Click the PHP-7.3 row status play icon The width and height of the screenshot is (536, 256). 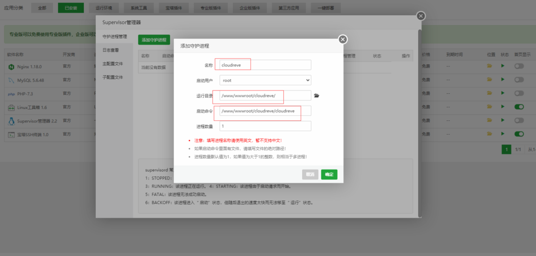(x=502, y=93)
